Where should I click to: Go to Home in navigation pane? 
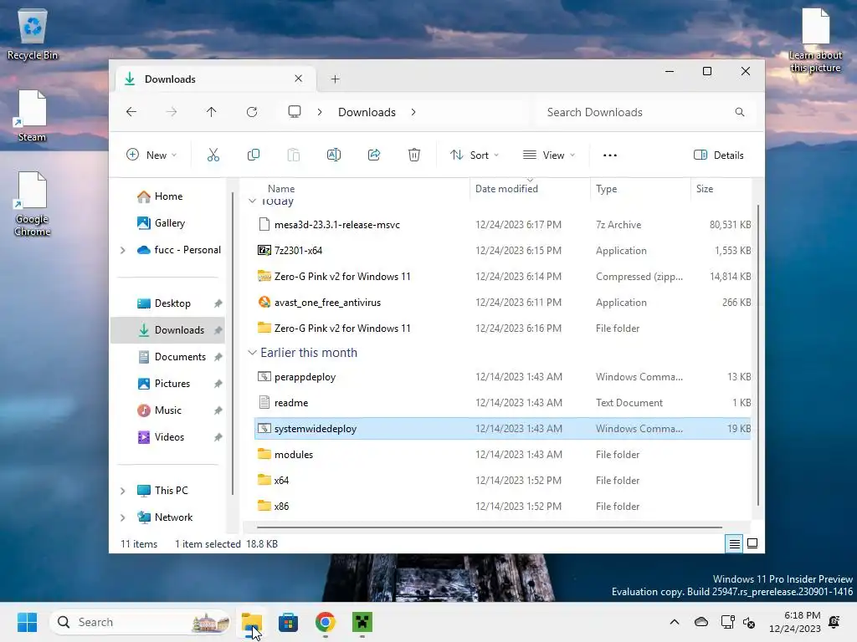click(168, 196)
